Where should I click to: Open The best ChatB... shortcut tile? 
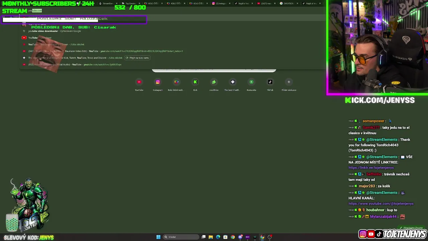point(232,85)
